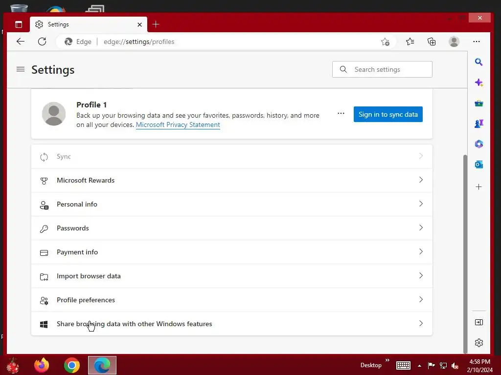501x375 pixels.
Task: Expand Share browsing data chevron
Action: point(421,323)
